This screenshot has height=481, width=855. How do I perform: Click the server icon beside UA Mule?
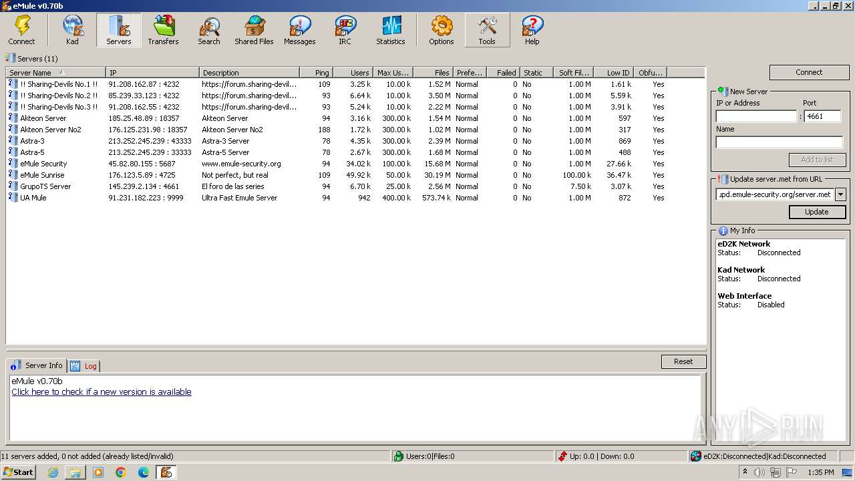pyautogui.click(x=13, y=197)
